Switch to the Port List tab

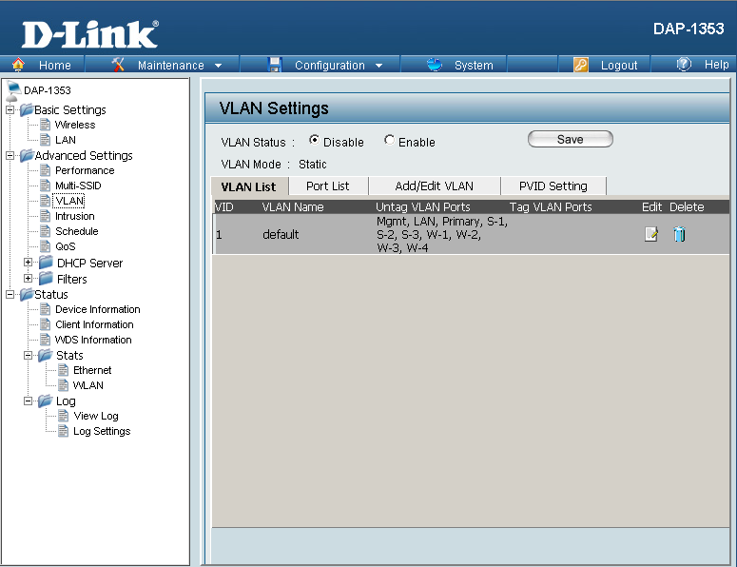tap(328, 186)
